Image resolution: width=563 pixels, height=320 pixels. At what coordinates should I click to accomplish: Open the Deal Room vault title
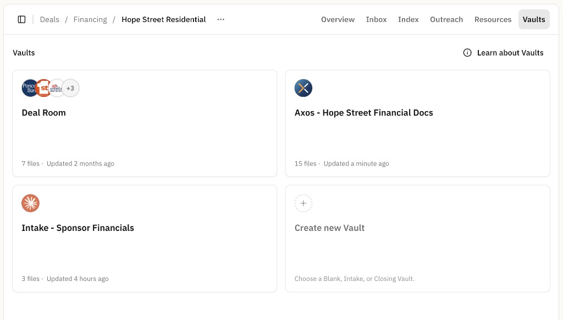(x=44, y=113)
